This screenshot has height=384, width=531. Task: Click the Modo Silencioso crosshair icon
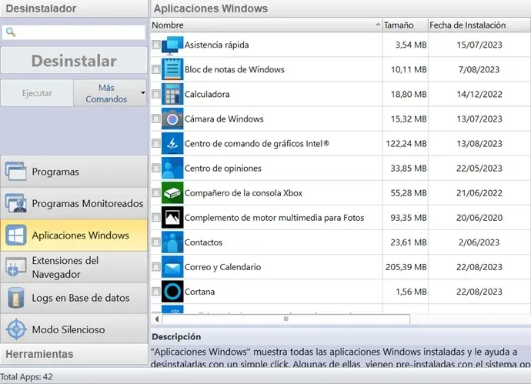tap(15, 329)
